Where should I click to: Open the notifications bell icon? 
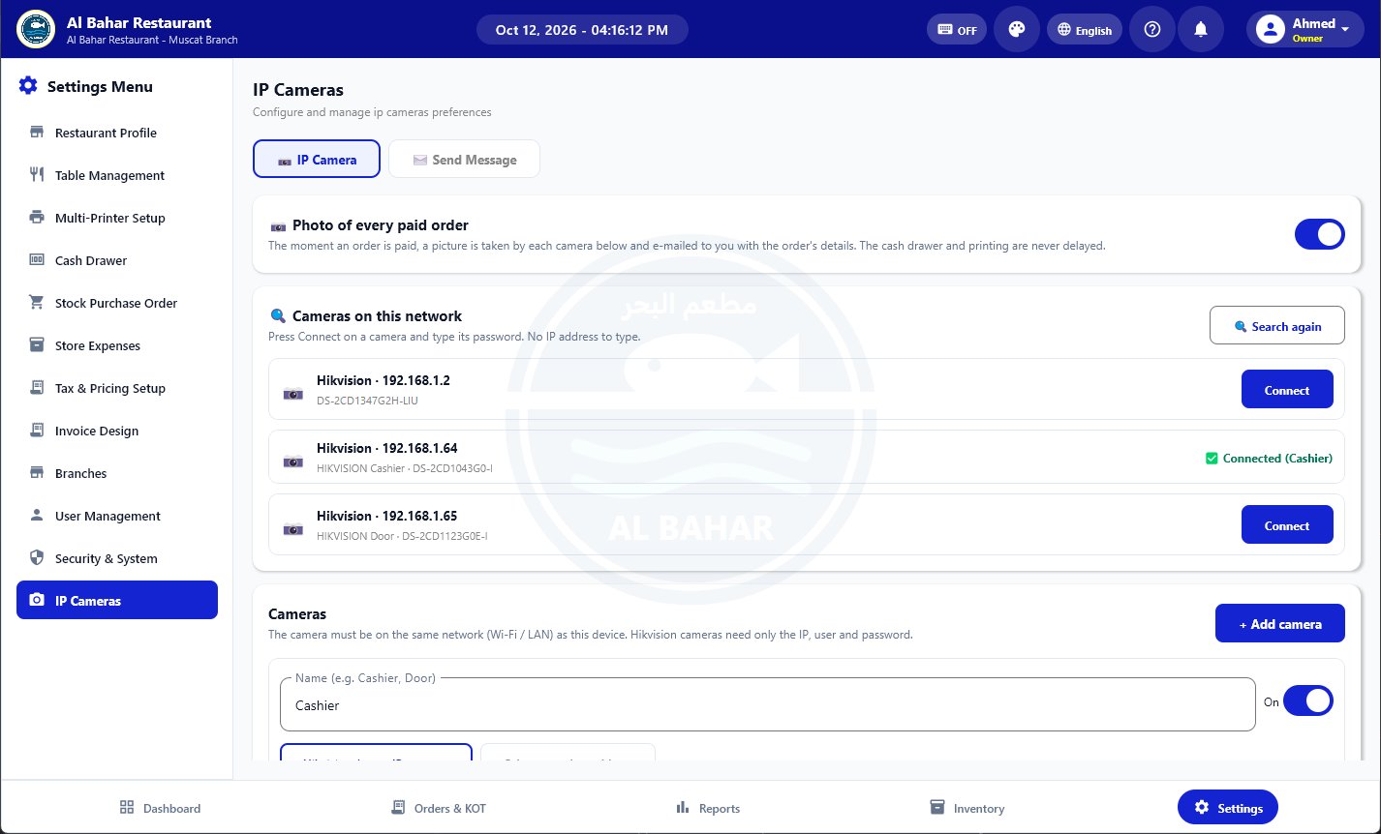point(1201,29)
